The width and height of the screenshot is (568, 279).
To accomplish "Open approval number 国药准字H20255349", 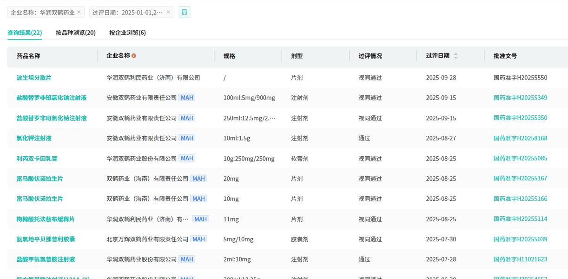I will click(x=520, y=98).
